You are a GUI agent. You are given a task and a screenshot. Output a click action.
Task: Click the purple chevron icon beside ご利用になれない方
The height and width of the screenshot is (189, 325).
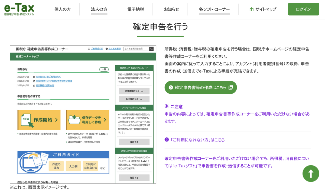point(167,140)
